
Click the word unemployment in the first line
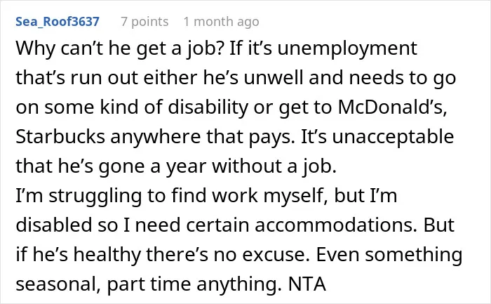click(x=347, y=49)
